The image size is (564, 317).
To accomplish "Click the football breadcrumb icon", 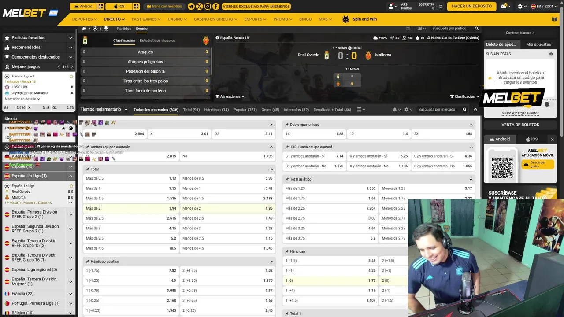I will [x=95, y=29].
